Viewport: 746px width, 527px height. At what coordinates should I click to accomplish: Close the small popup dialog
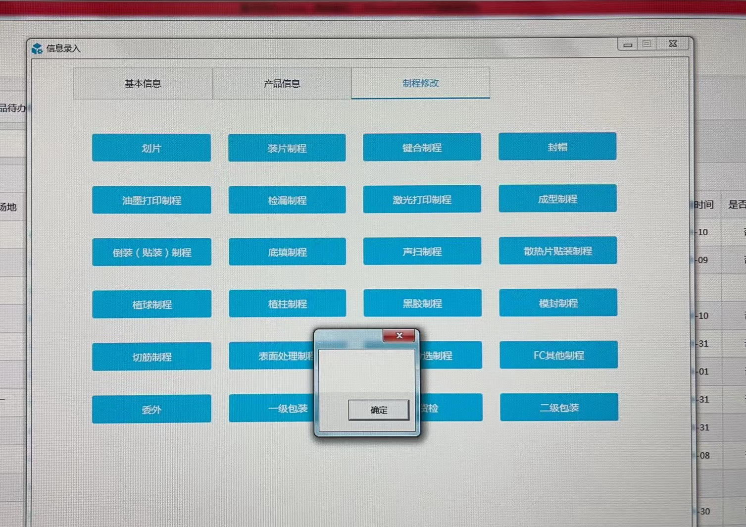(399, 336)
